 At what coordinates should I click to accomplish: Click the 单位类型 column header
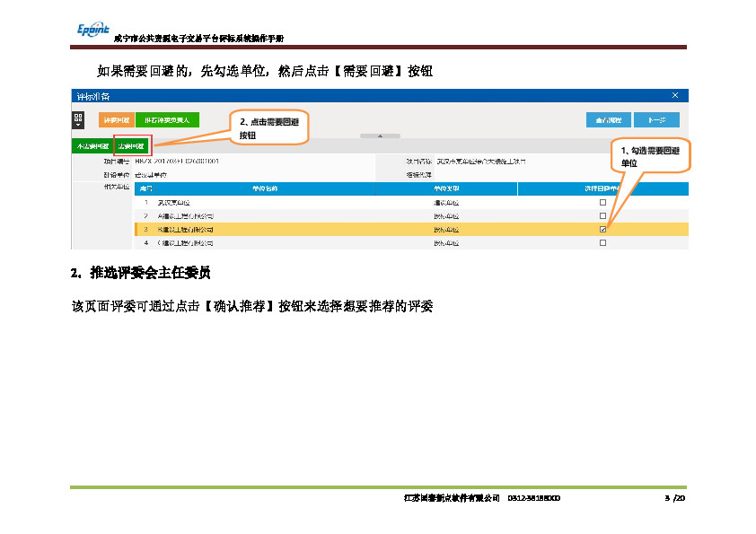[x=446, y=188]
